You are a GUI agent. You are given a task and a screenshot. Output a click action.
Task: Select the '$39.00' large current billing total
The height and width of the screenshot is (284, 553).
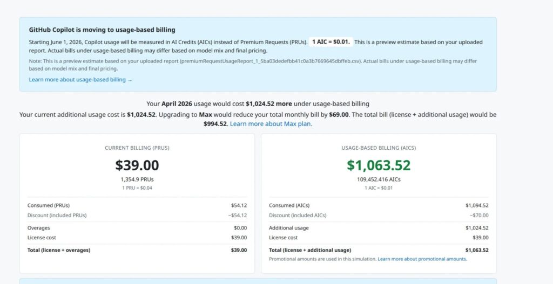coord(137,165)
